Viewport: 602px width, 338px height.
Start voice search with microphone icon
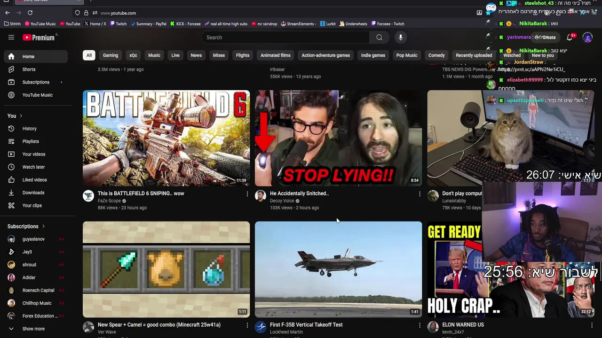[401, 38]
